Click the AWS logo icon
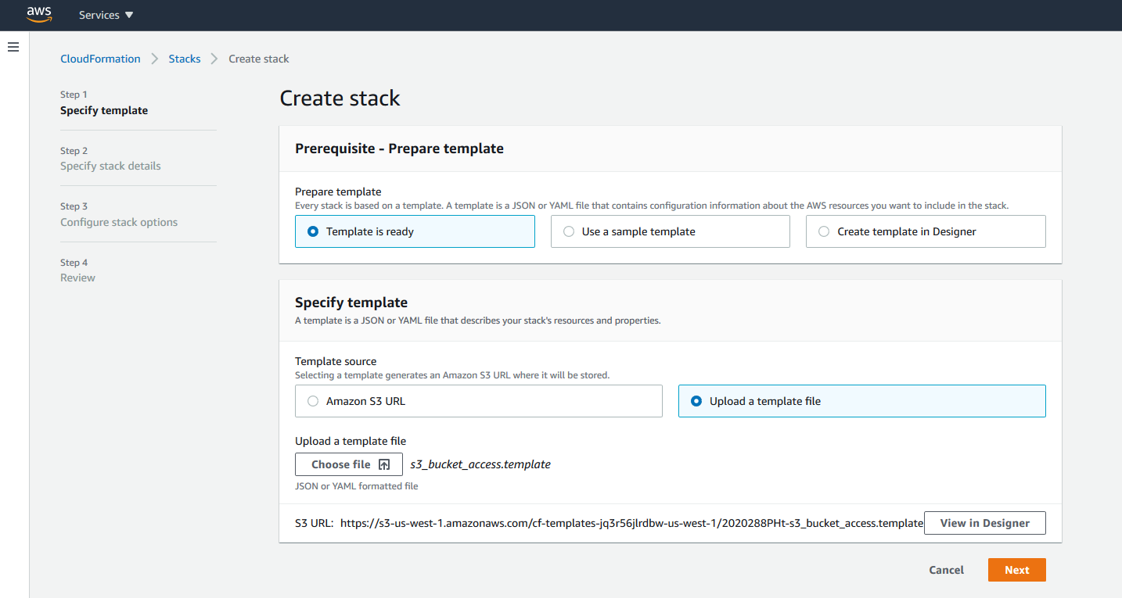The image size is (1122, 598). click(39, 15)
